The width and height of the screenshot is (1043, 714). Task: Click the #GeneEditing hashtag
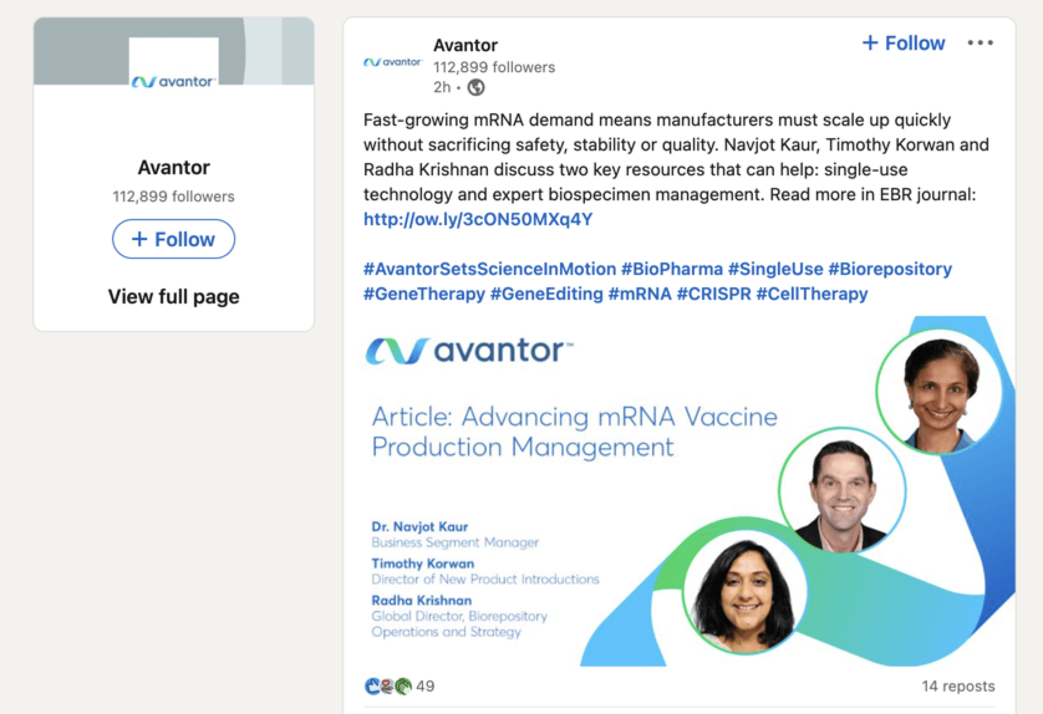tap(546, 294)
